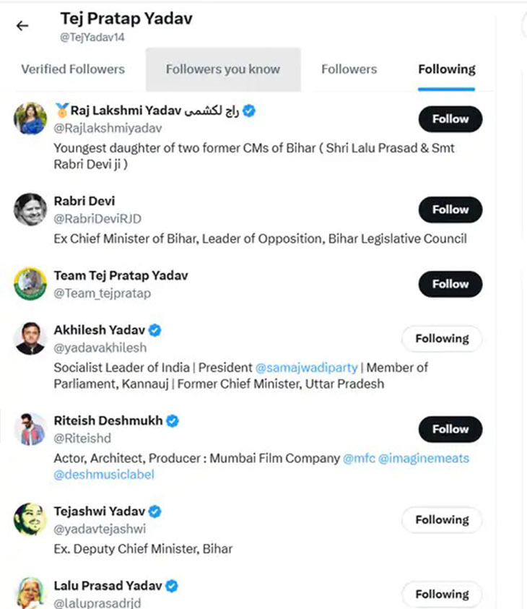527x609 pixels.
Task: Open Tejashwi Yadav's profile picture
Action: point(30,519)
